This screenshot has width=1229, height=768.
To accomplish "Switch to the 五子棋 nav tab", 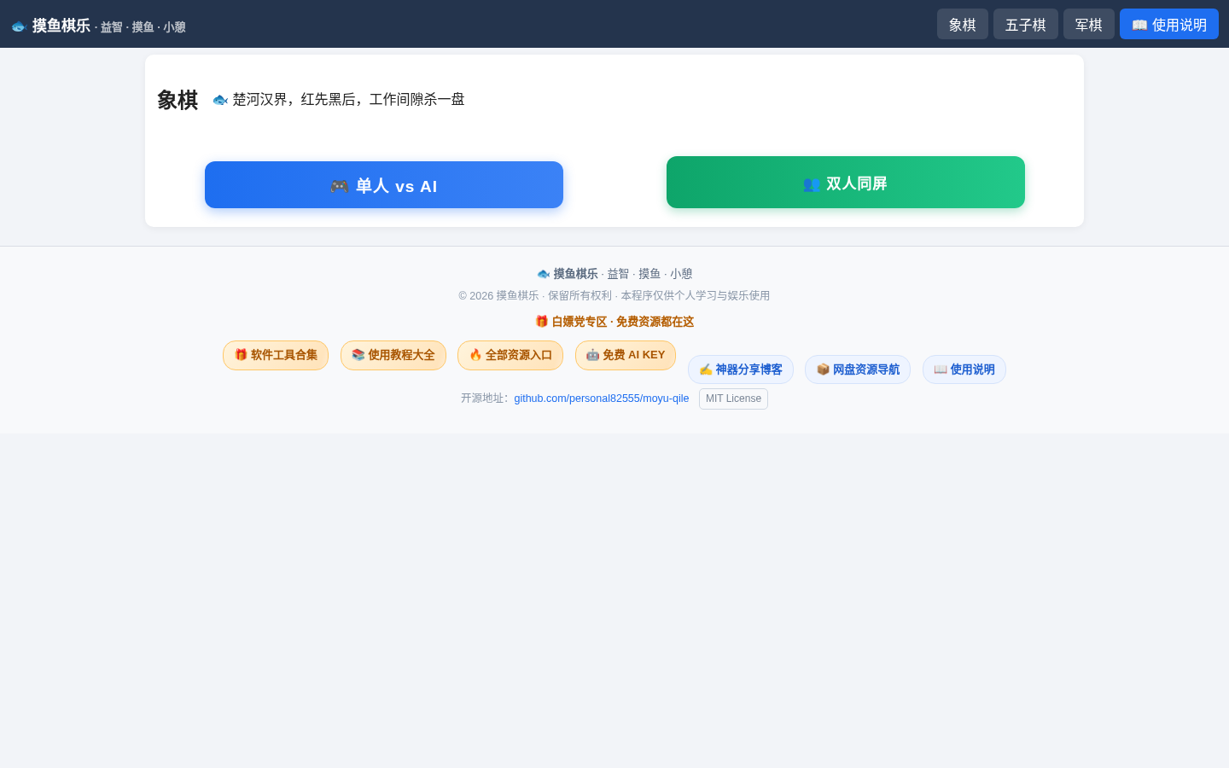I will point(1026,25).
